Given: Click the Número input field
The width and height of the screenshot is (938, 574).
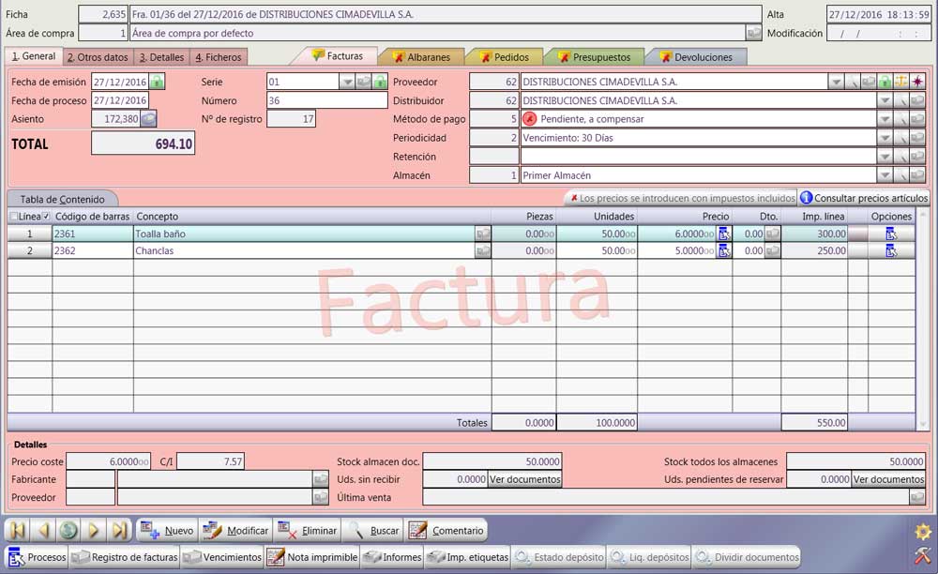Looking at the screenshot, I should [x=326, y=100].
